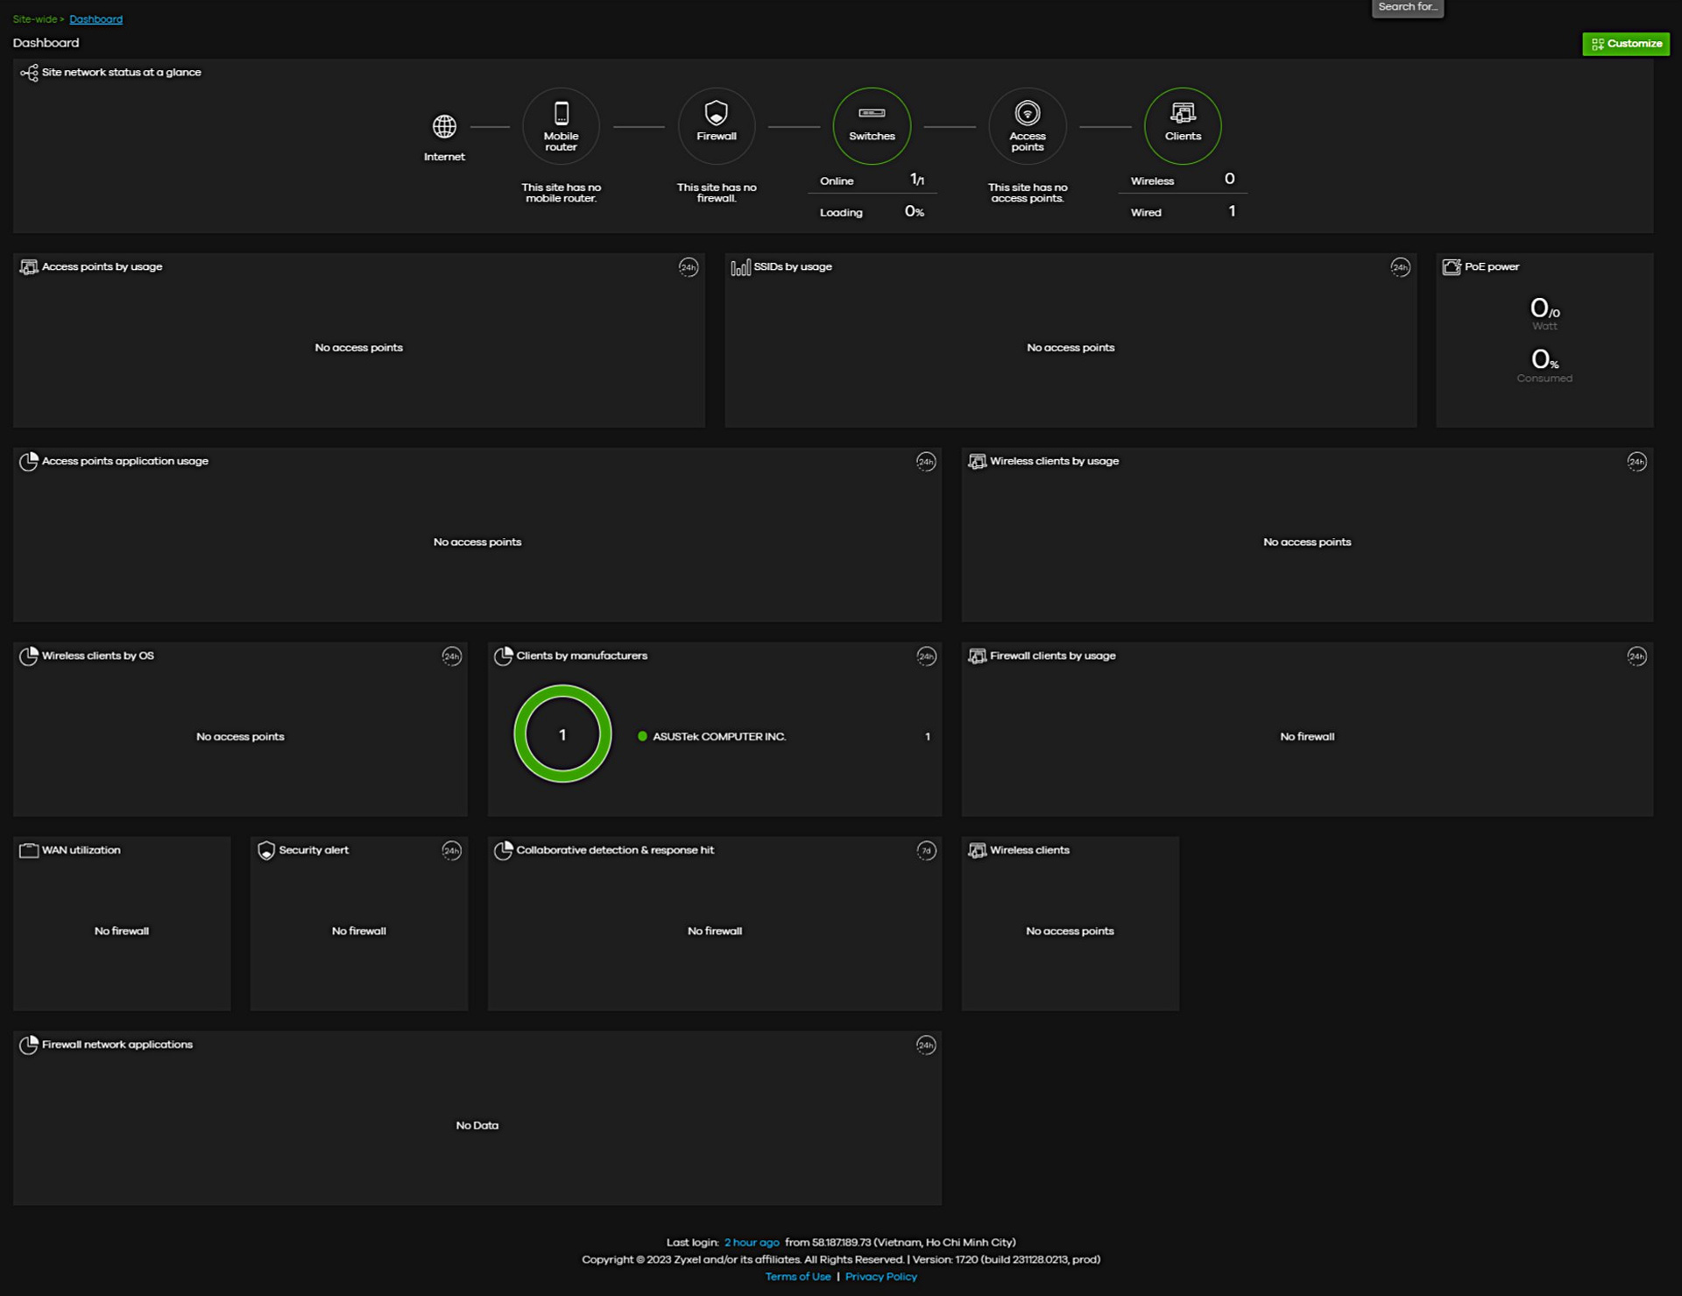The width and height of the screenshot is (1682, 1296).
Task: Open the Terms of Use link
Action: point(798,1277)
